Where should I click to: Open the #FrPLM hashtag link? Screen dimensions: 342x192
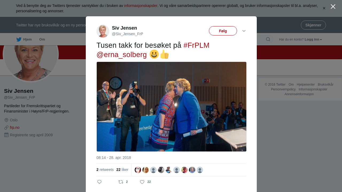pyautogui.click(x=196, y=45)
